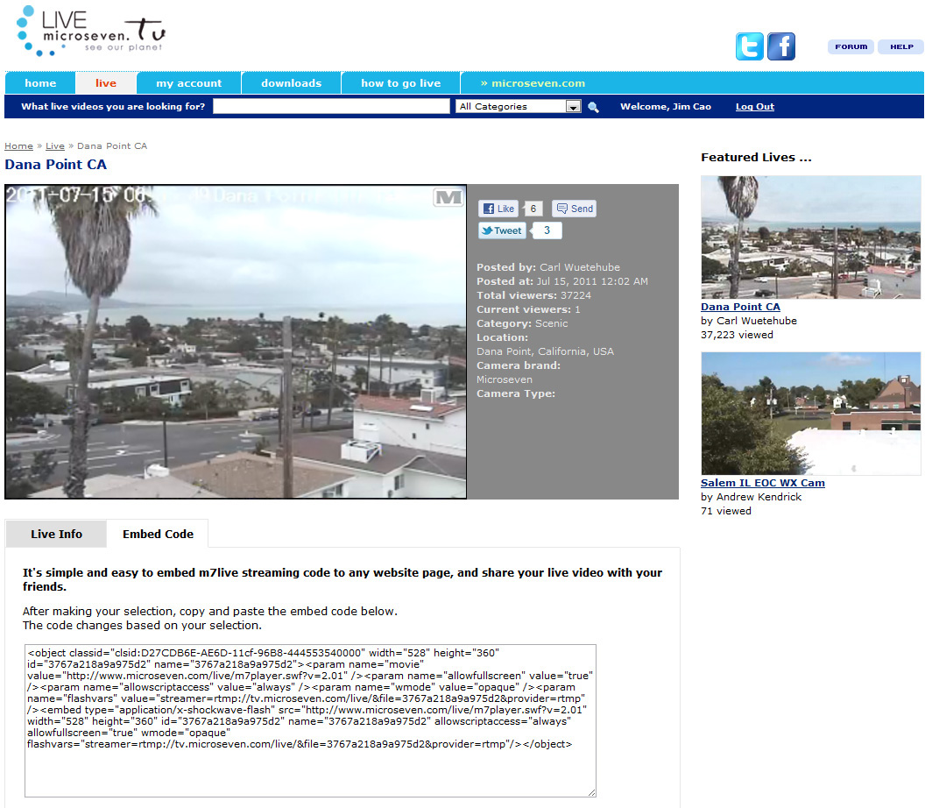Click the 'Welcome, Jim Cao' text
932x808 pixels.
coord(666,106)
